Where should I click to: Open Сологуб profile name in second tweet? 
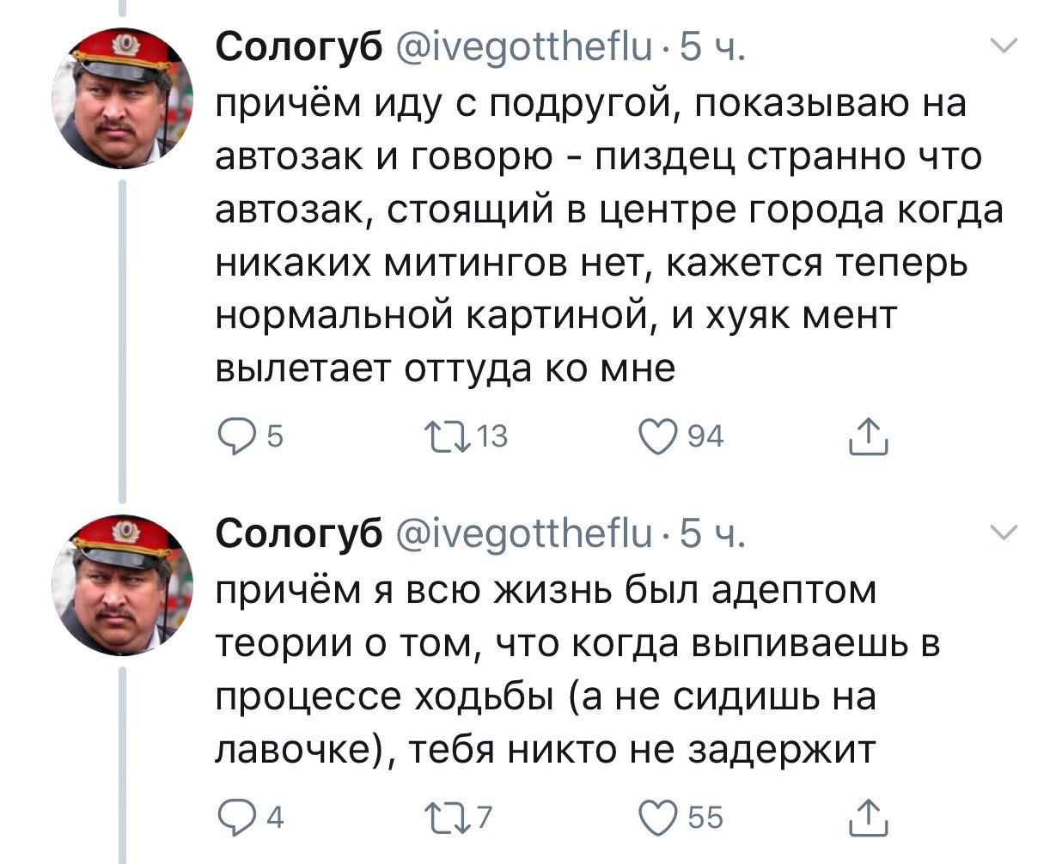299,534
